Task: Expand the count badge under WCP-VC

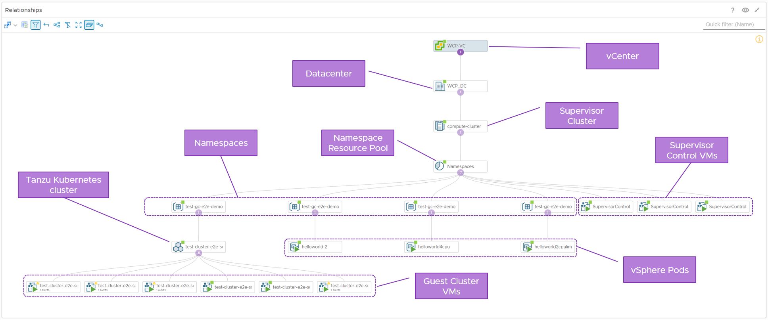Action: [461, 52]
